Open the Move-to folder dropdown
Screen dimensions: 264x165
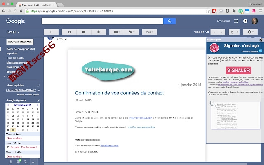tap(116, 32)
